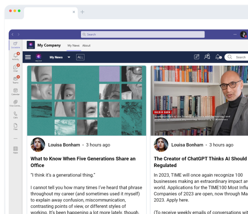
Task: Open headline What to Know When Five Generations
Action: coord(83,162)
